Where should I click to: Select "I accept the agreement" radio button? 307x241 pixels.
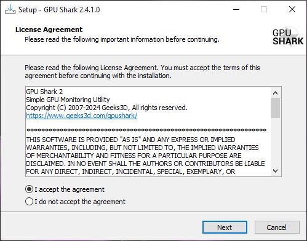pyautogui.click(x=29, y=189)
